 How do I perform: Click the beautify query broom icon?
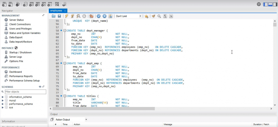click(153, 16)
